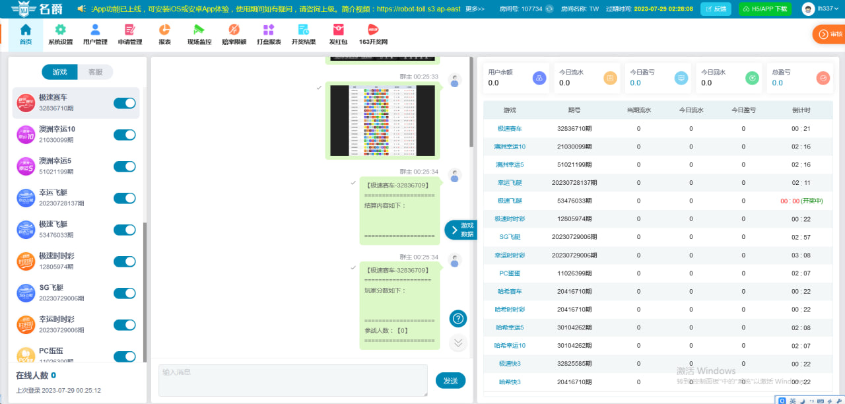Click the blue help question mark icon
This screenshot has width=845, height=404.
458,319
